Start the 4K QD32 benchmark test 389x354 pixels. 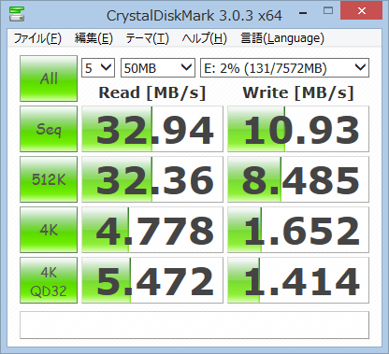click(49, 280)
